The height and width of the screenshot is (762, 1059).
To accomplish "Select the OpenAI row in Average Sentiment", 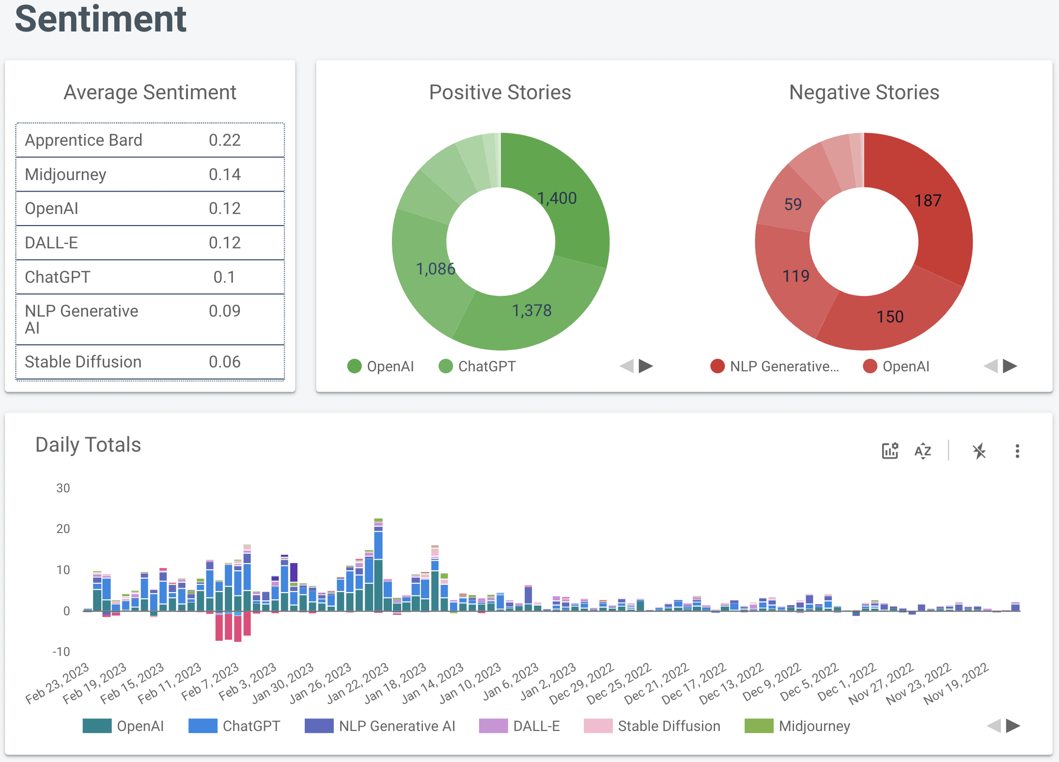I will (150, 209).
